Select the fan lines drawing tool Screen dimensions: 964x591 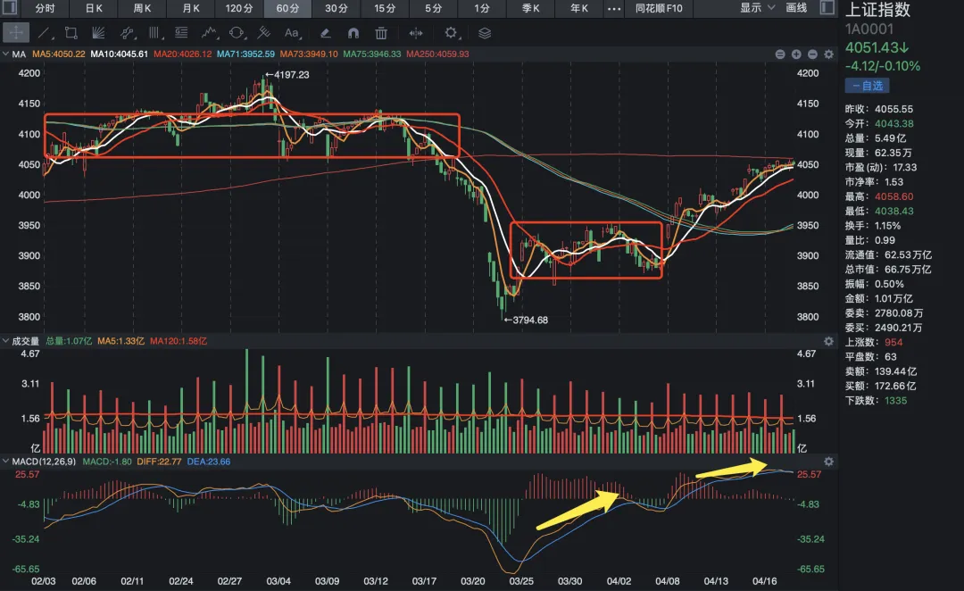98,33
